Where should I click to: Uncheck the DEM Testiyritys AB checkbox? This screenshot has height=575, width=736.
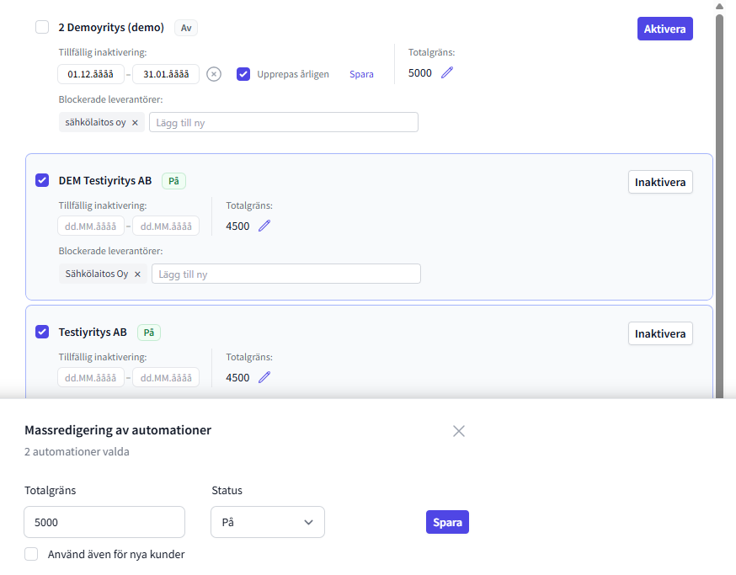42,180
